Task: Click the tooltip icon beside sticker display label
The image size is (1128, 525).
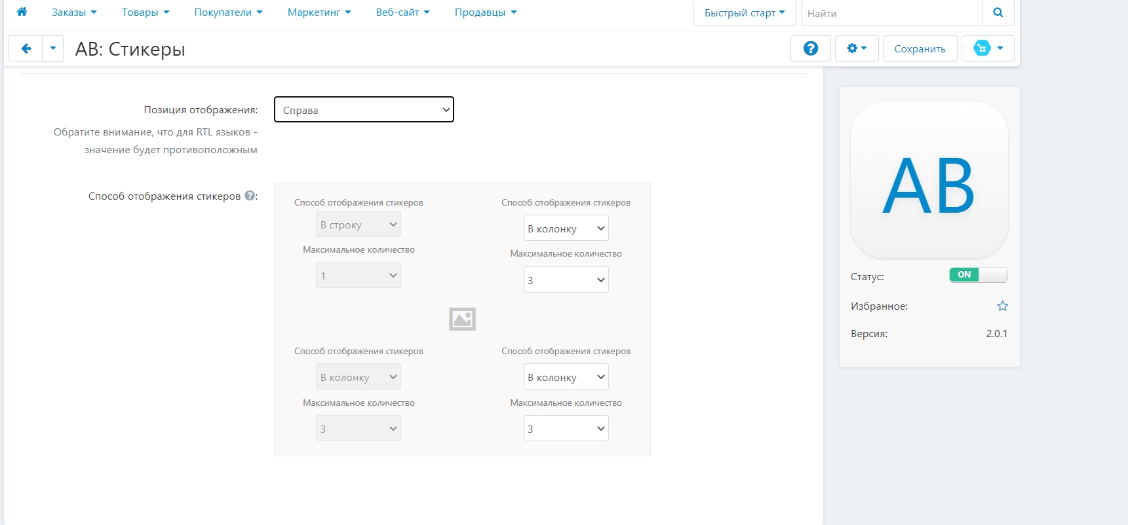Action: click(x=250, y=196)
